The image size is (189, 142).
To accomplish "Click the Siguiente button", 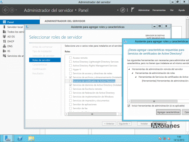I will tap(124, 123).
